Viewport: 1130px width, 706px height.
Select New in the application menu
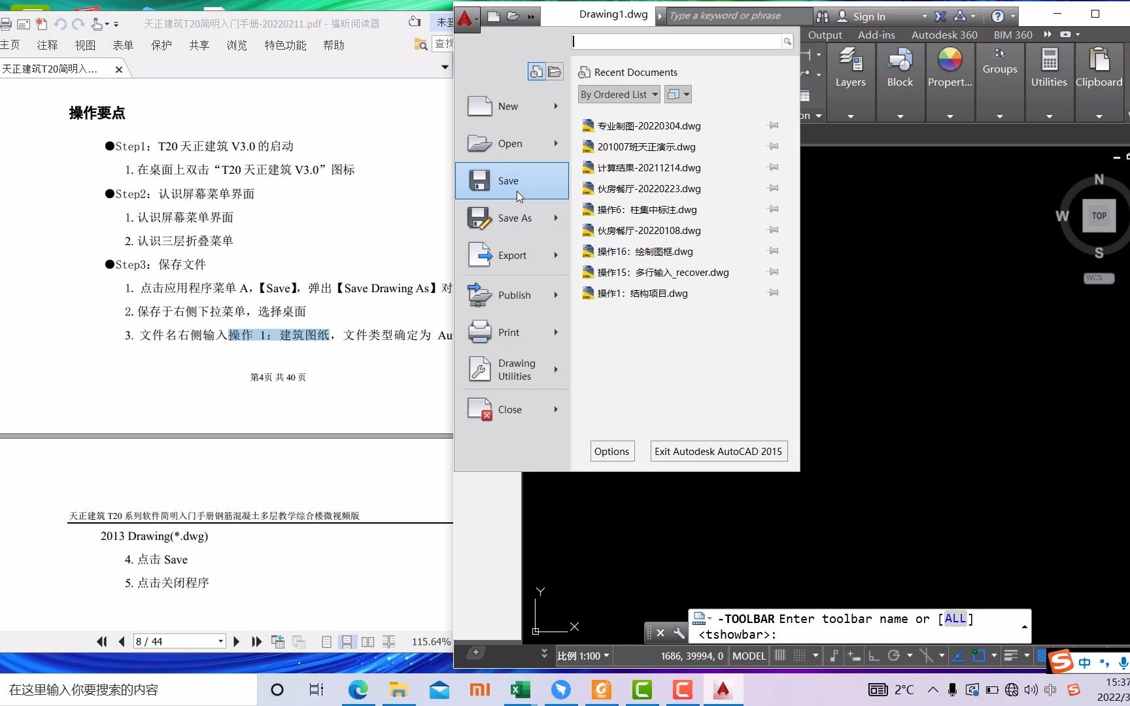tap(513, 107)
